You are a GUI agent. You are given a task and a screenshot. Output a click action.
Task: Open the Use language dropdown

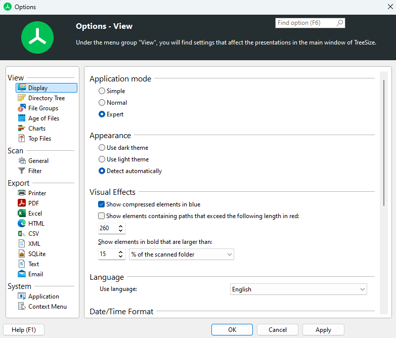[x=298, y=289]
